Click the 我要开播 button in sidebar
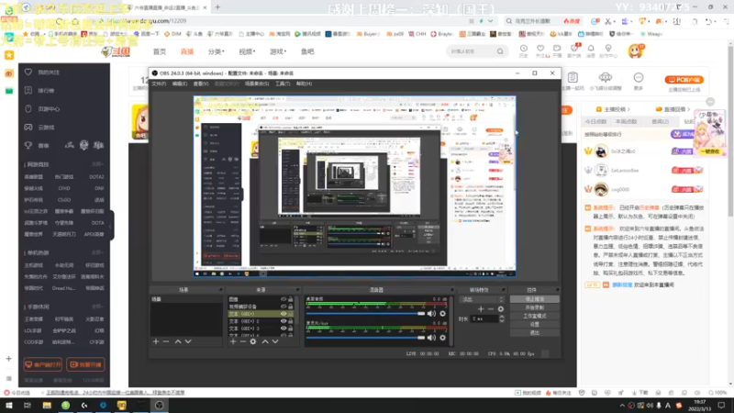The width and height of the screenshot is (734, 413). point(85,364)
